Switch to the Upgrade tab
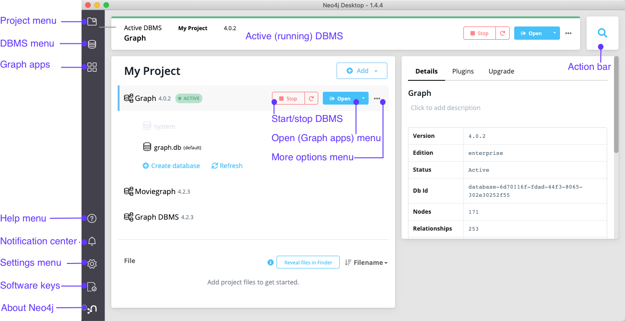Image resolution: width=625 pixels, height=321 pixels. click(x=501, y=71)
